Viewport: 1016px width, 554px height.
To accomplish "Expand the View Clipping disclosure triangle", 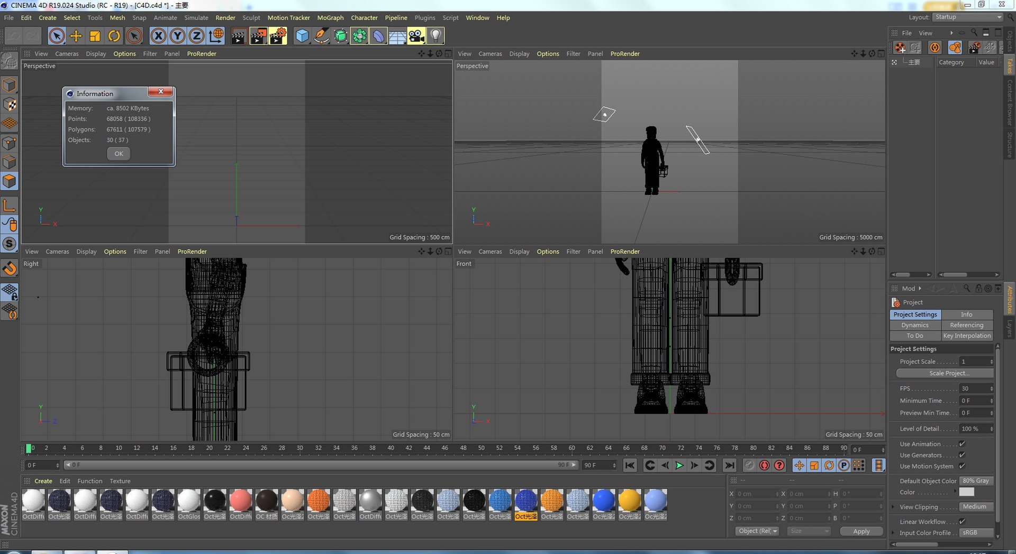I will [894, 507].
